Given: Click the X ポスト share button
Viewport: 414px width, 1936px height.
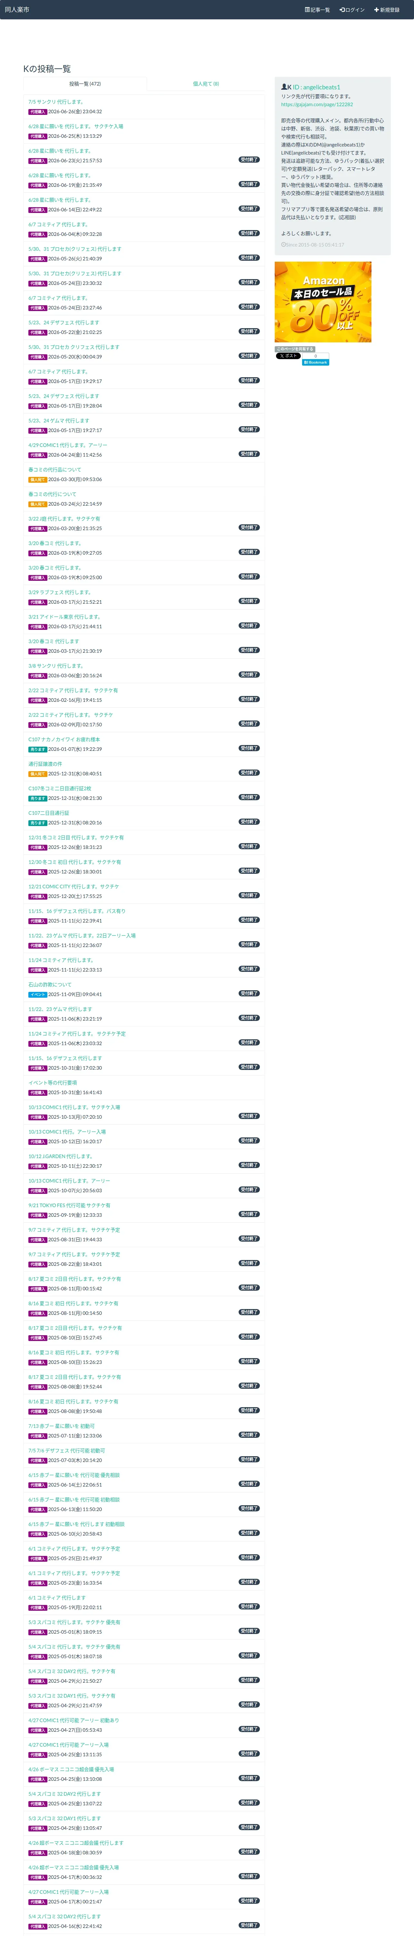Looking at the screenshot, I should click(x=288, y=356).
